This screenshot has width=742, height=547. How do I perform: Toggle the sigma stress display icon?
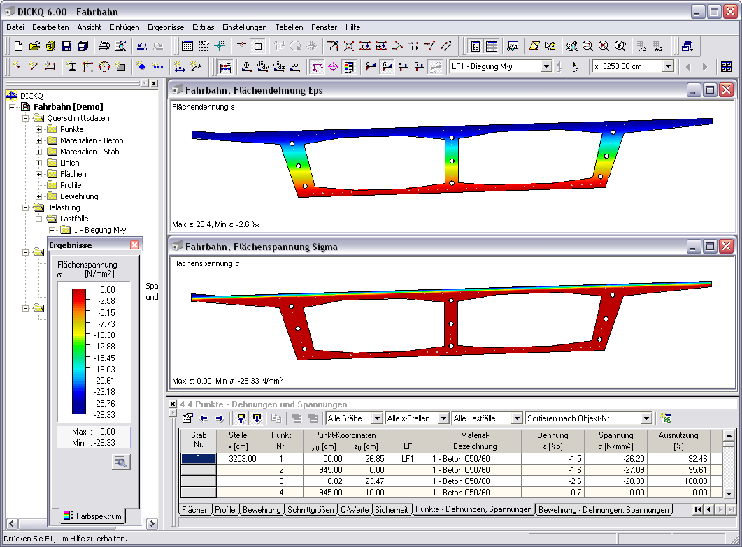(x=387, y=66)
